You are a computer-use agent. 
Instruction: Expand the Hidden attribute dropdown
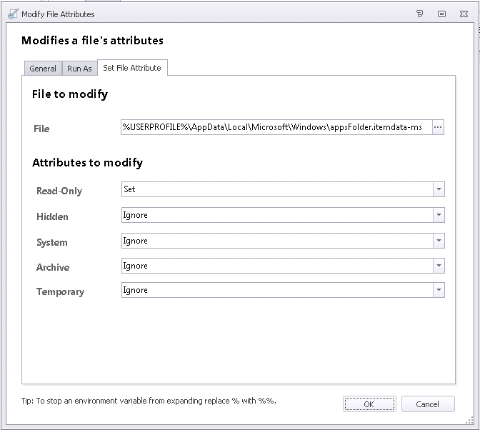[439, 215]
